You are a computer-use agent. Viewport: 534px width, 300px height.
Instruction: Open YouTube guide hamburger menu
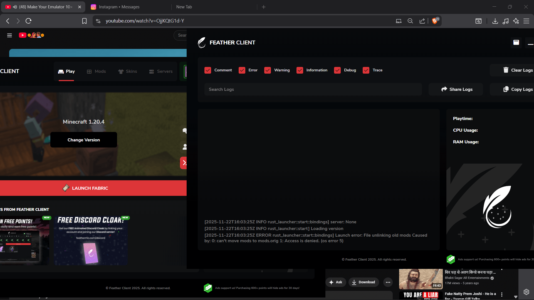pos(9,35)
